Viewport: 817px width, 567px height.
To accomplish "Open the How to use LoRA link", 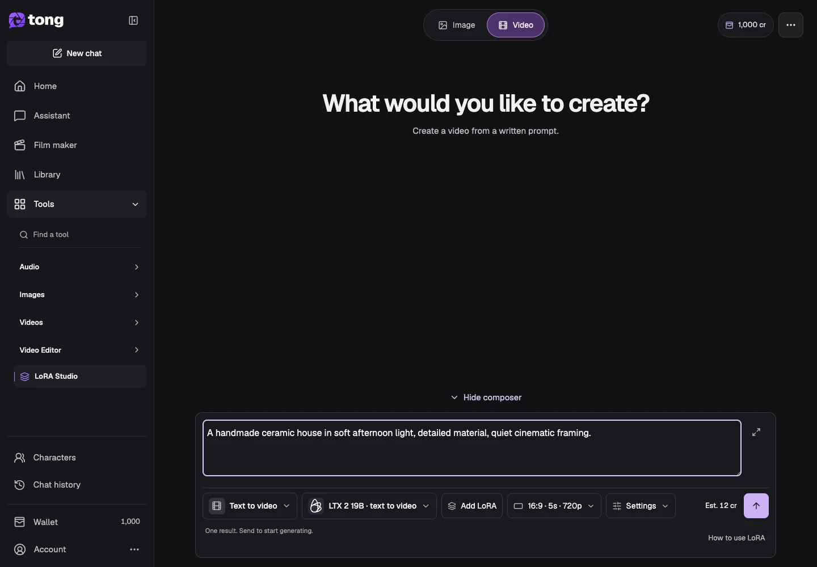I will [736, 538].
